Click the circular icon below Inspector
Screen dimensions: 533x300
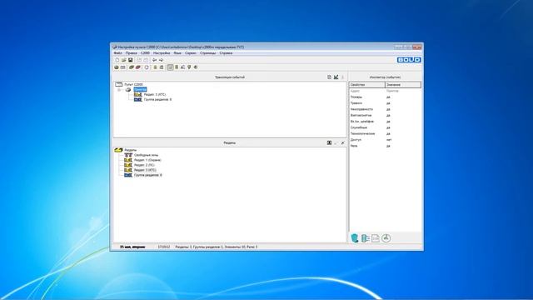click(386, 238)
